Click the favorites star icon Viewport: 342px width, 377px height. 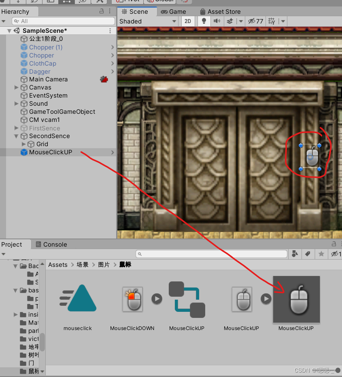321,254
